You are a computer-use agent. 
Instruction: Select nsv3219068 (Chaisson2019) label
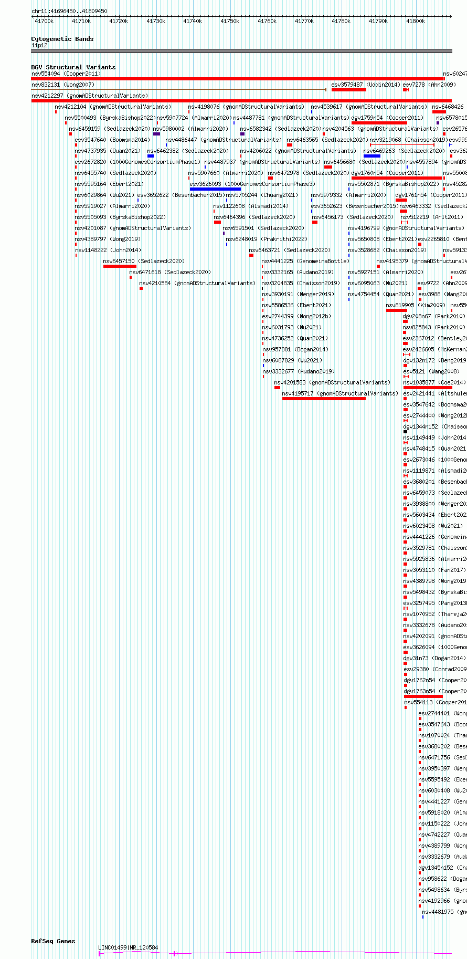[x=409, y=140]
